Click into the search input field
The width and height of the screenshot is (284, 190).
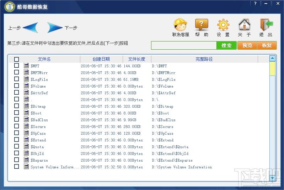tap(184, 45)
